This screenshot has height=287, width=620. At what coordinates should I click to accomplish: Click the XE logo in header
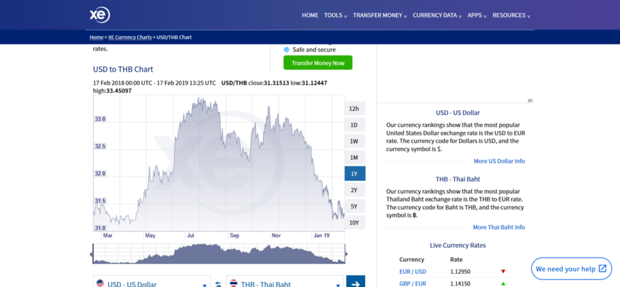(100, 15)
